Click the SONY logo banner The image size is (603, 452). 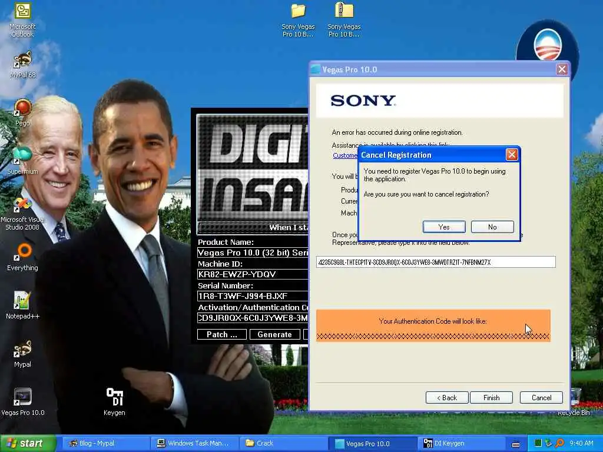click(x=439, y=101)
